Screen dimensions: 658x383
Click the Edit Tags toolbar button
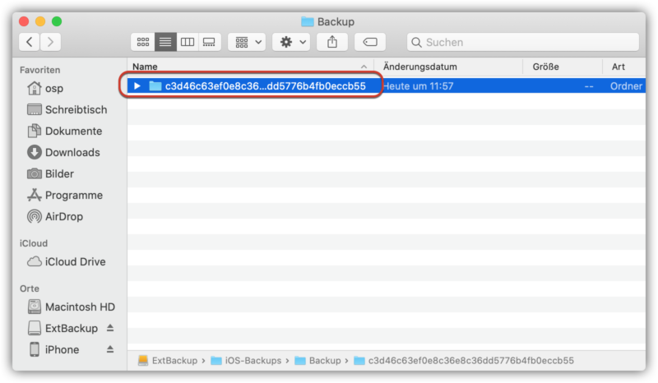[x=369, y=42]
